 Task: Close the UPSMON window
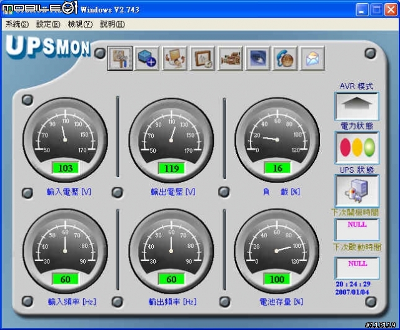[x=391, y=10]
